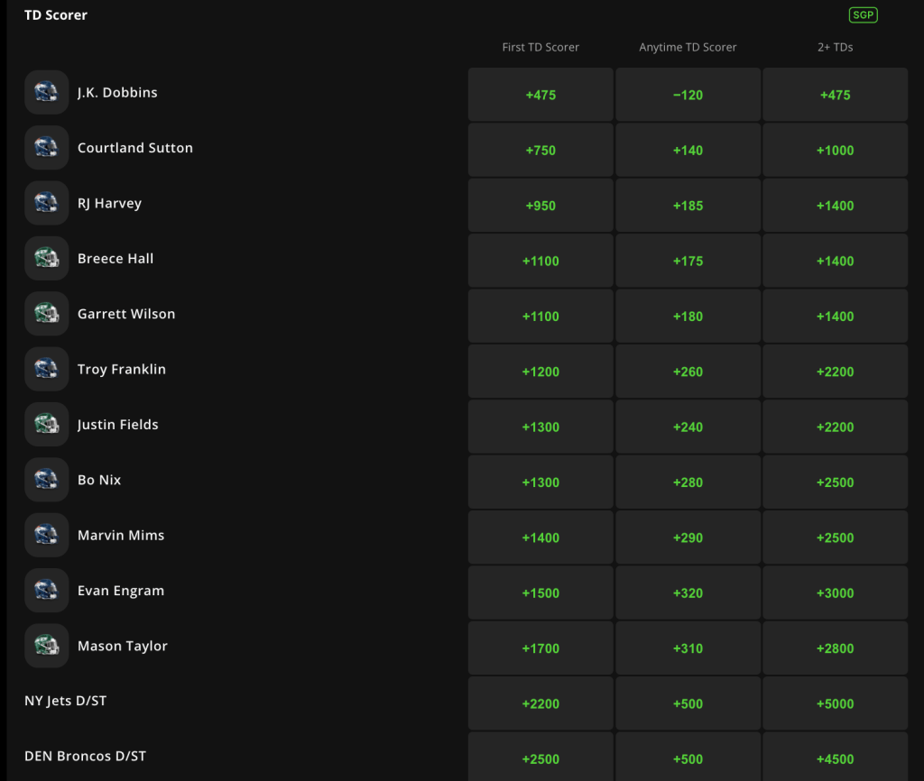Screen dimensions: 924x781
Task: Click Justin Fields' helmet icon
Action: tap(47, 425)
